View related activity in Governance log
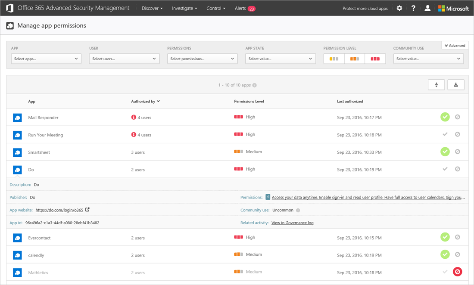 [292, 223]
